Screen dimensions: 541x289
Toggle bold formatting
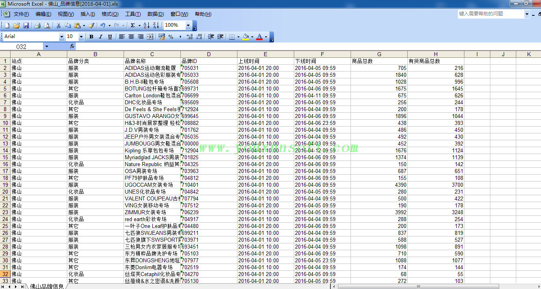91,37
